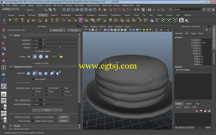Adjust the Opacity slider
This screenshot has width=216, height=135.
[60, 48]
